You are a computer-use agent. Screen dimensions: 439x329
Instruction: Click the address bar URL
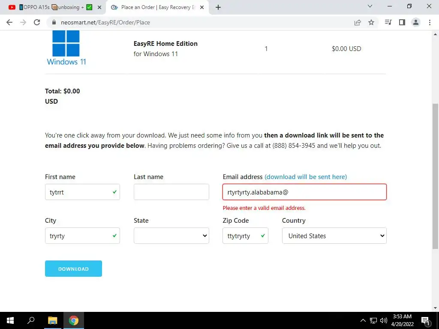coord(105,22)
